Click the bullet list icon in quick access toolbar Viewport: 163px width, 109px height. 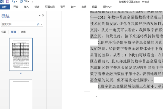click(x=26, y=2)
